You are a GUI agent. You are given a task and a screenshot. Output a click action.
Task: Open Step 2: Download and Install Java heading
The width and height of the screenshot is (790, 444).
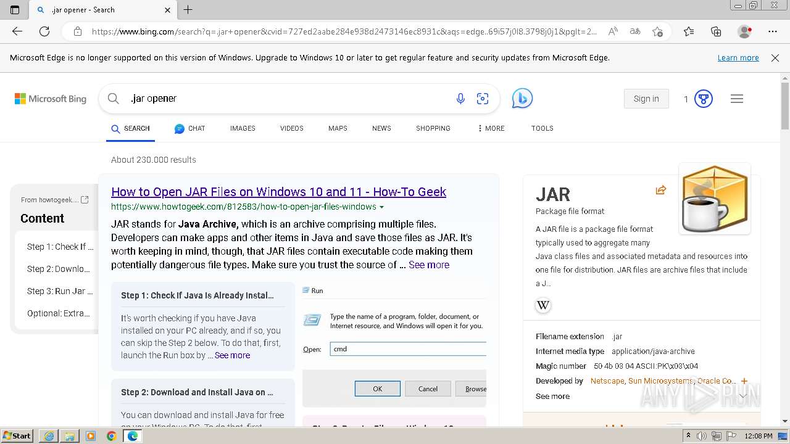[197, 392]
